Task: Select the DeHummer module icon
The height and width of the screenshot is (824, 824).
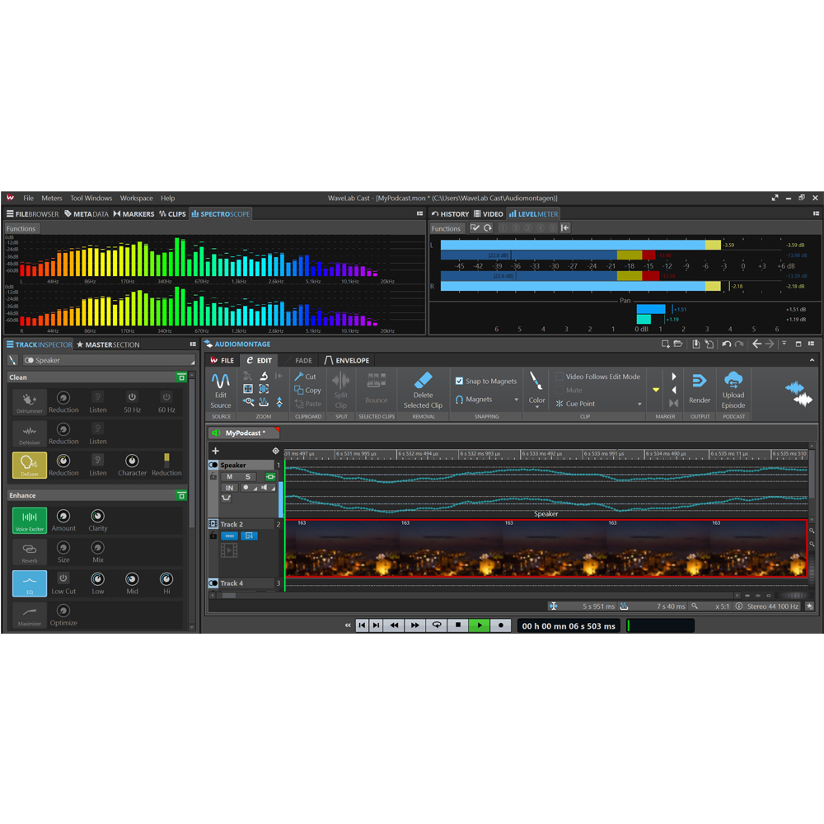Action: [30, 402]
